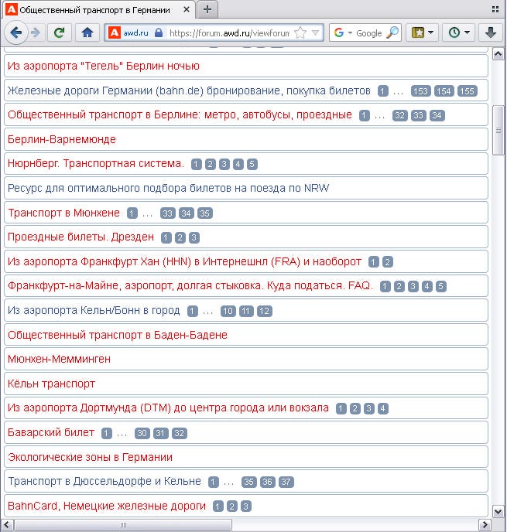Click the padlock site security icon
507x532 pixels.
click(x=158, y=33)
